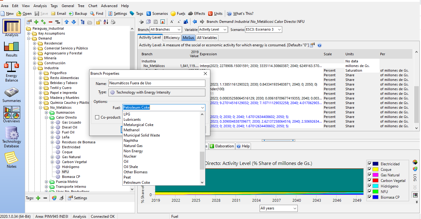The width and height of the screenshot is (421, 219).
Task: Open the Summaries view
Action: [12, 95]
